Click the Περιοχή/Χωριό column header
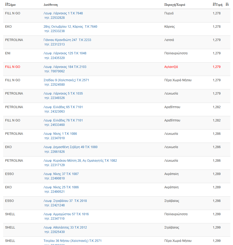 (x=175, y=5)
